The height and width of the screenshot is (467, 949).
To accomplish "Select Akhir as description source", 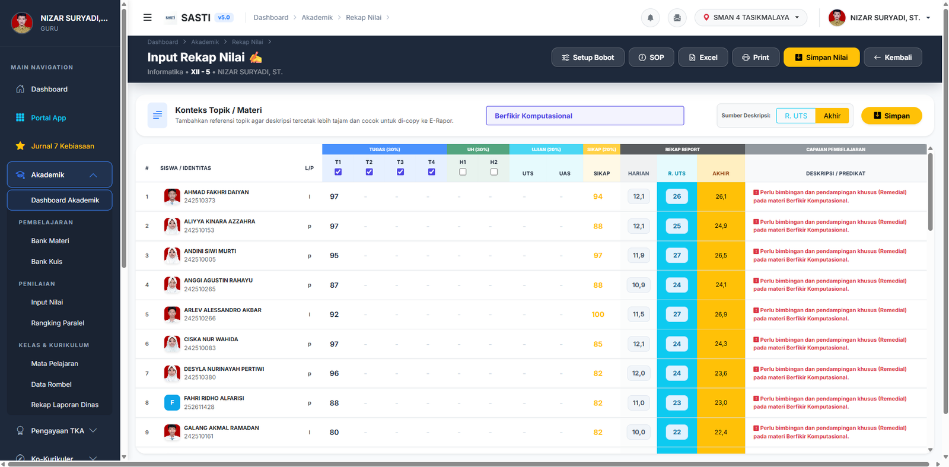I will point(832,116).
